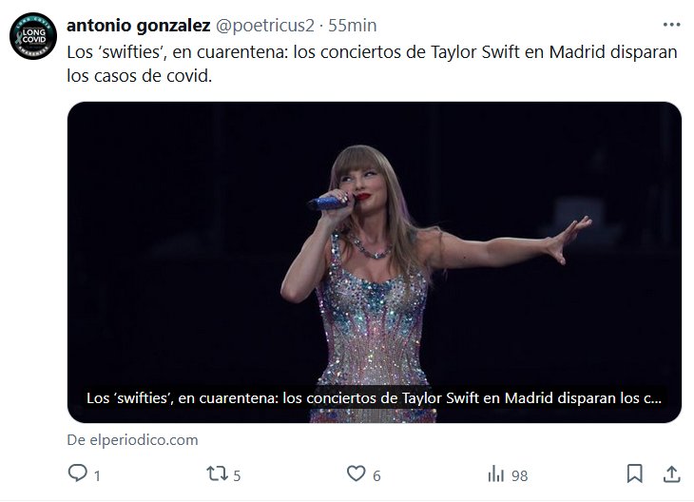This screenshot has width=694, height=502.
Task: Click the headline caption overlaid on the card
Action: pos(373,396)
